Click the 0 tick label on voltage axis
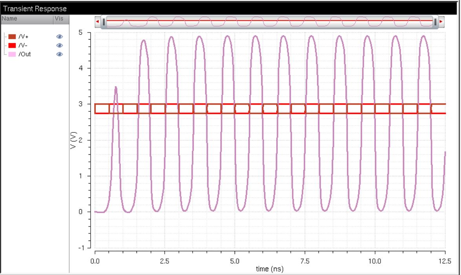The height and width of the screenshot is (275, 461). tap(80, 212)
